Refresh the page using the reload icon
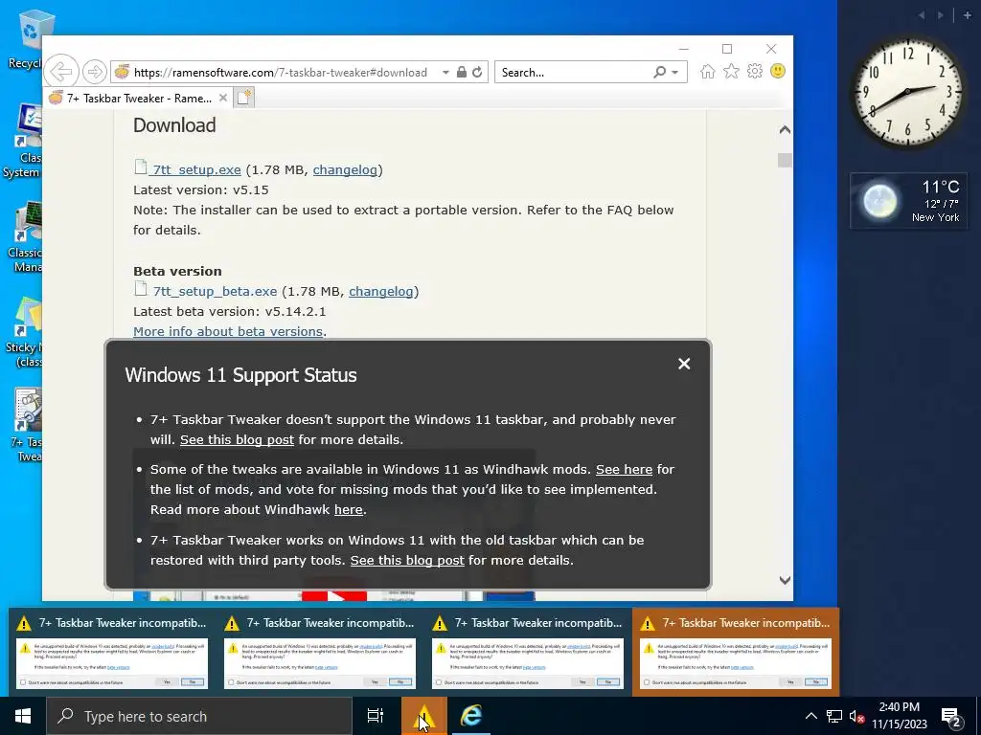 coord(477,72)
